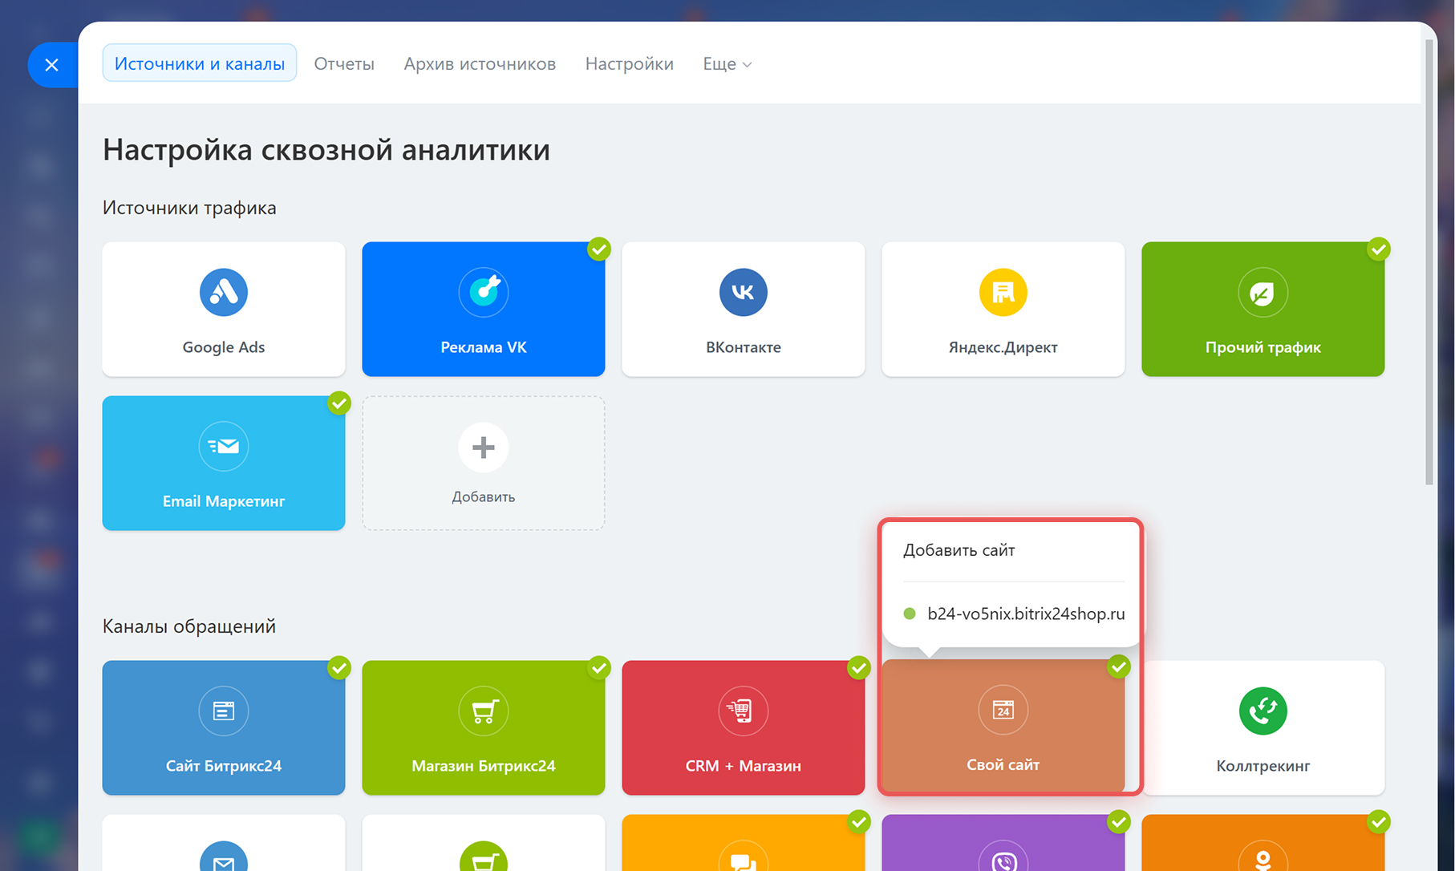Open the Реклама VK source tile

click(484, 309)
